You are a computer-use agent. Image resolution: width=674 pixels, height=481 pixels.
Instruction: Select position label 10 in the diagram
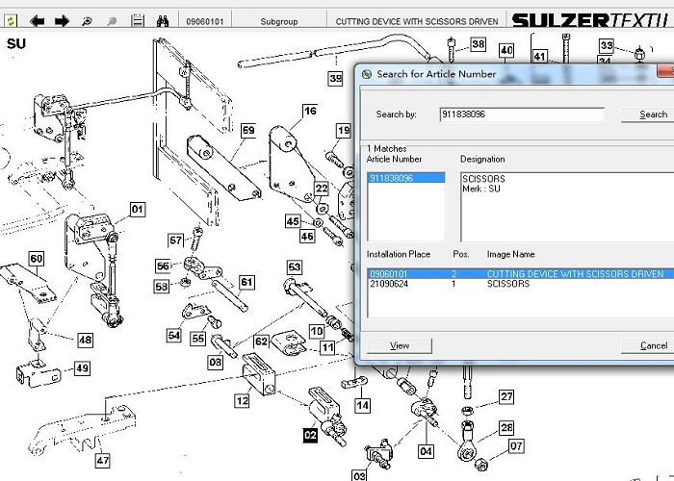317,332
